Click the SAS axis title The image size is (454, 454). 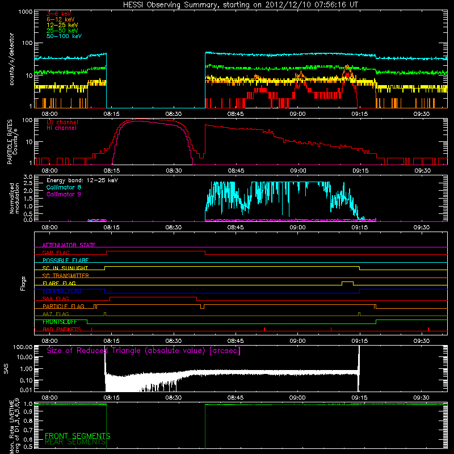coord(6,369)
